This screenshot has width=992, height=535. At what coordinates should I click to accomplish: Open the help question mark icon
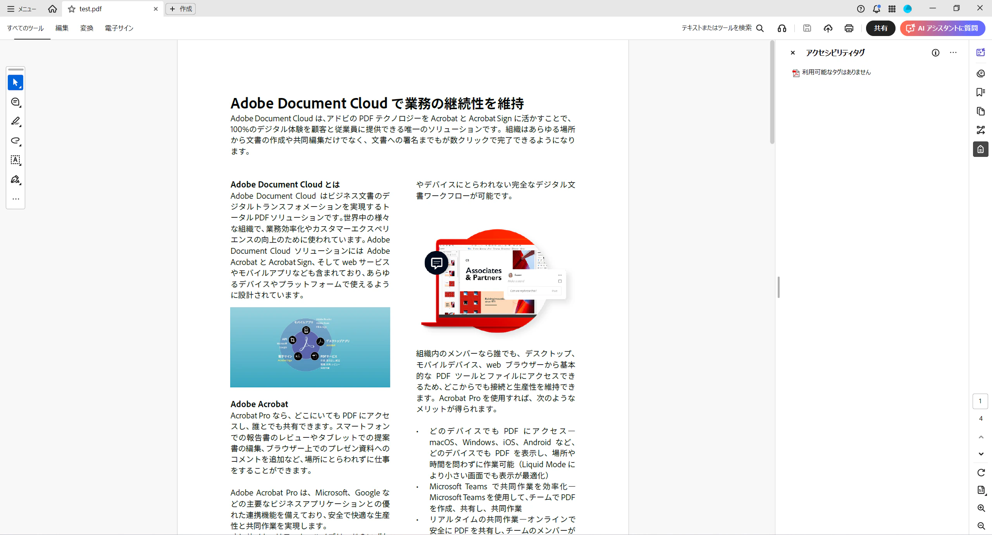click(x=861, y=9)
